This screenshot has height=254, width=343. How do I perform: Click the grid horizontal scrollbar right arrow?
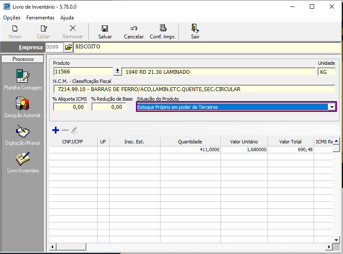329,247
